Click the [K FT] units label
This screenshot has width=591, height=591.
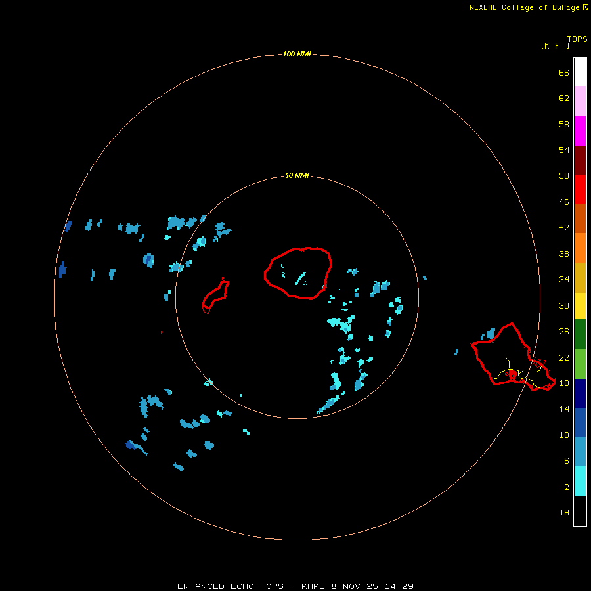(555, 45)
